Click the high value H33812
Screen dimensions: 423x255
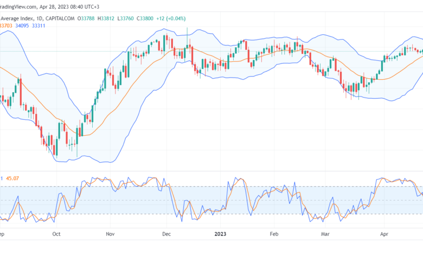[106, 18]
